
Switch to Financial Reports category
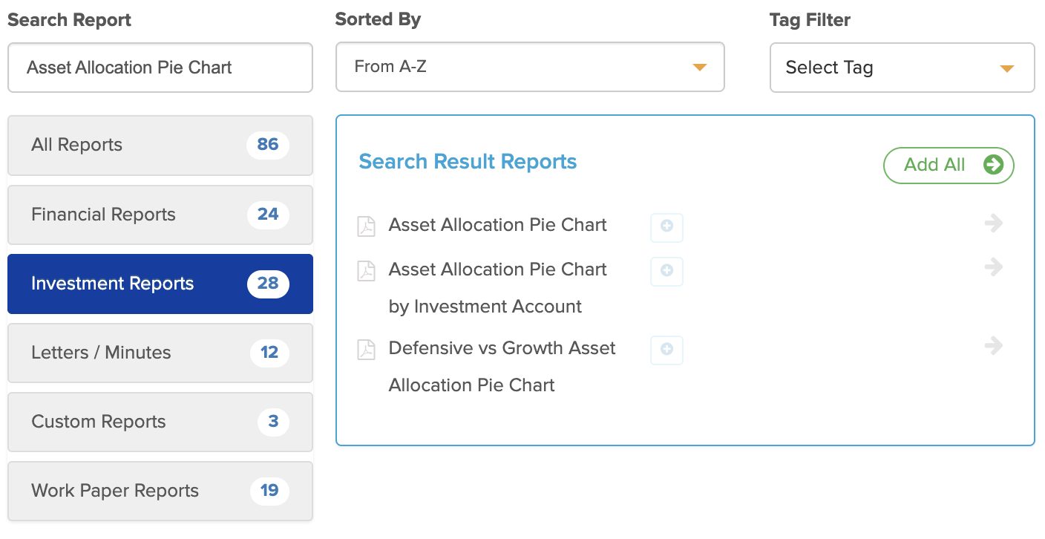point(160,215)
